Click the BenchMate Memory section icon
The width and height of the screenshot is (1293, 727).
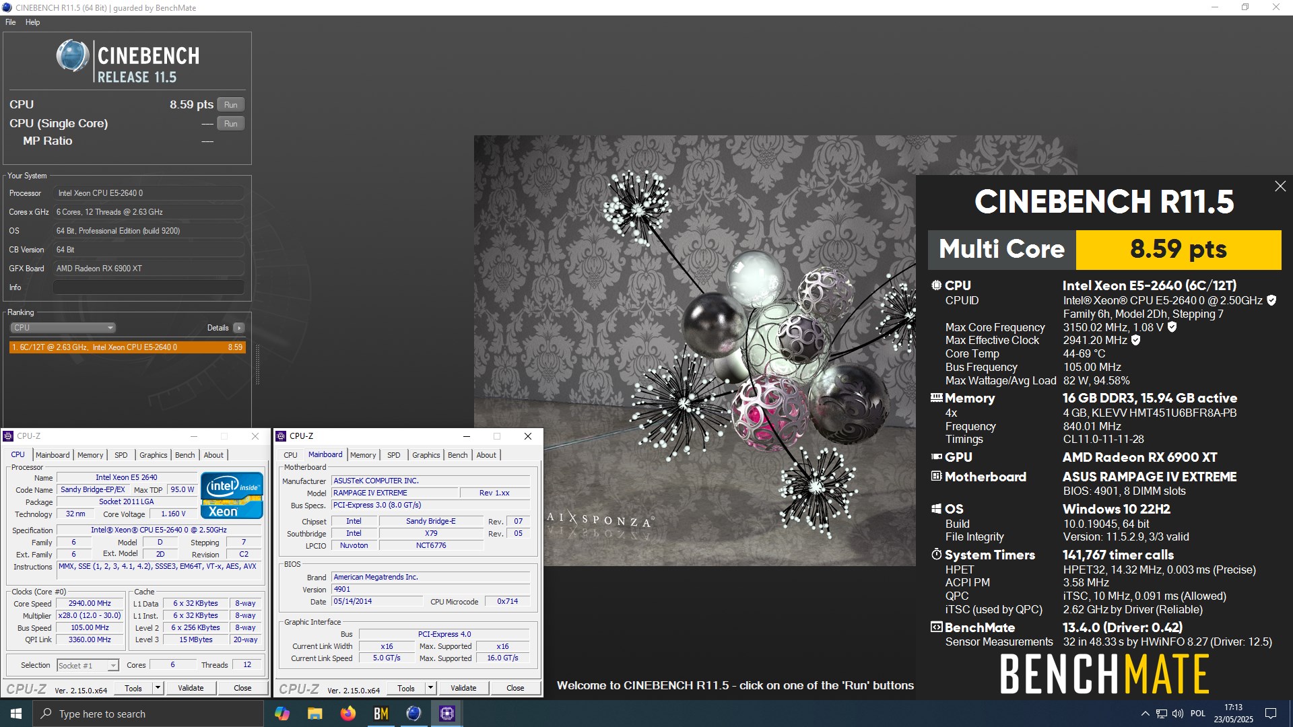pos(936,398)
